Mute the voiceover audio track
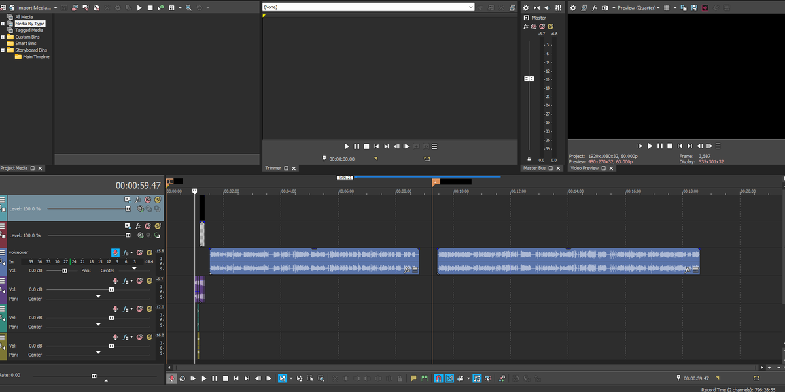Viewport: 785px width, 392px height. coord(139,252)
